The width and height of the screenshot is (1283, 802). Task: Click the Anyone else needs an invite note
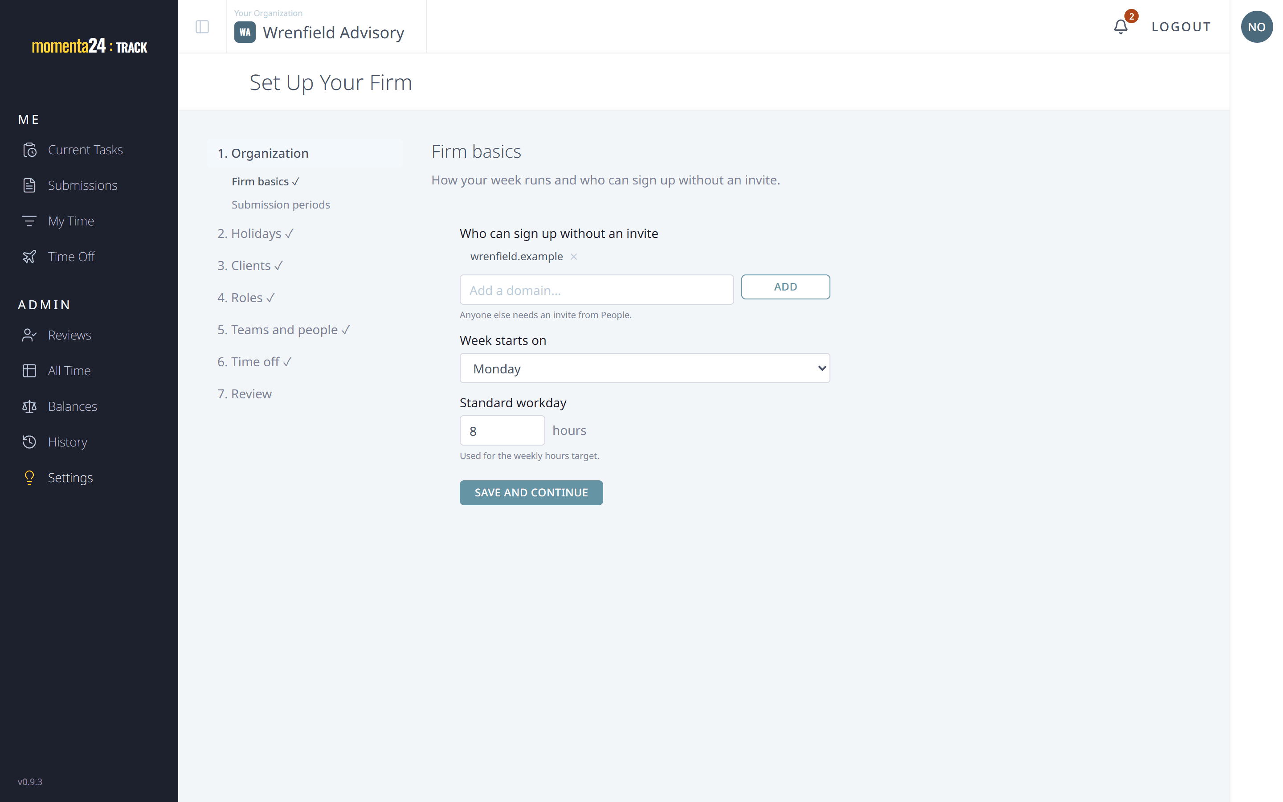click(546, 315)
